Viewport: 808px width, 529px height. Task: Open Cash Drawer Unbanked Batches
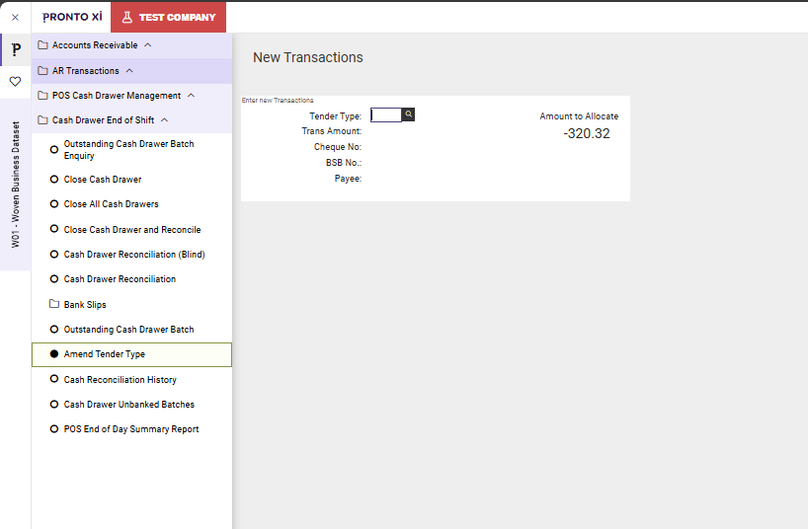128,405
